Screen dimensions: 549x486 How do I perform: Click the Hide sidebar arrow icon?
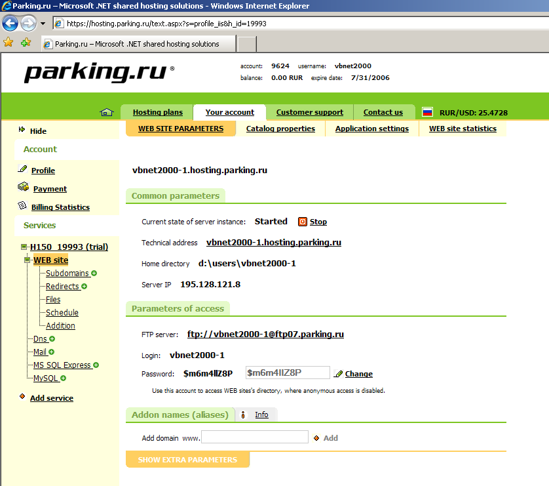pos(22,130)
